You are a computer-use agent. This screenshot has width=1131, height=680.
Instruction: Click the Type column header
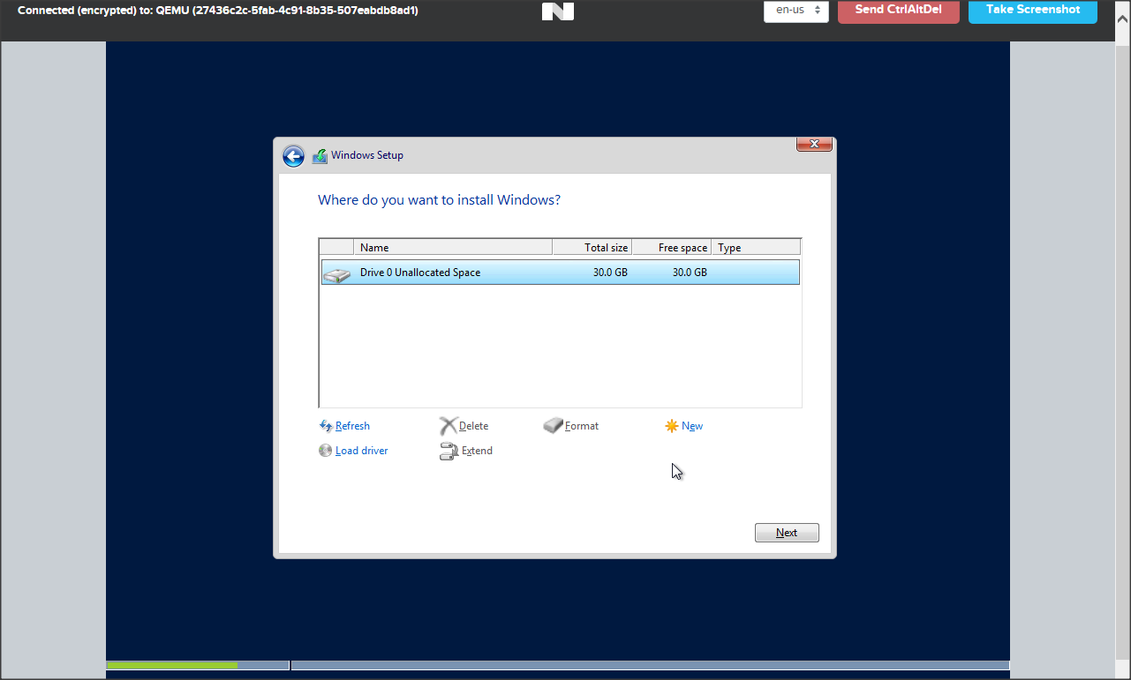pos(755,248)
